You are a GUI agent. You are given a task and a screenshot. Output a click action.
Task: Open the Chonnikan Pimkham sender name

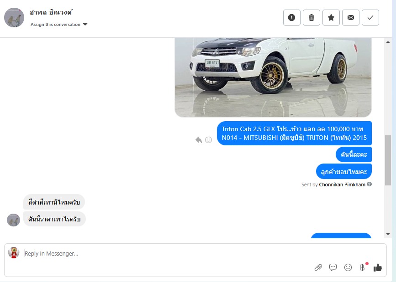(x=342, y=185)
